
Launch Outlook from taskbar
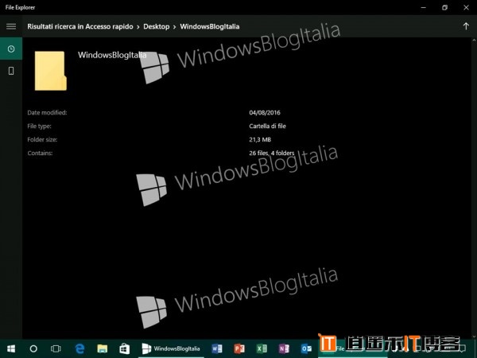(306, 348)
